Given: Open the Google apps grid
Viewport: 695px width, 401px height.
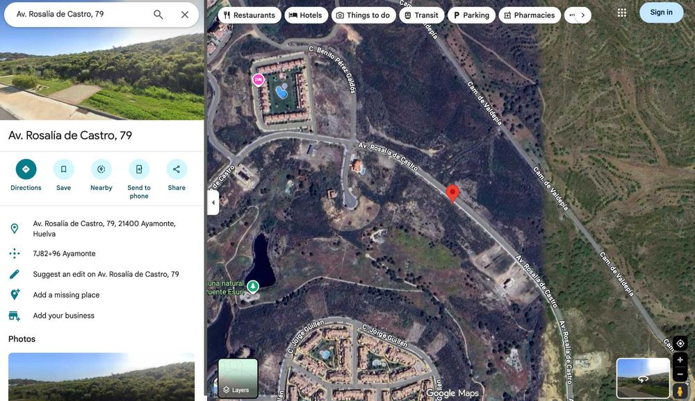Looking at the screenshot, I should (x=622, y=13).
